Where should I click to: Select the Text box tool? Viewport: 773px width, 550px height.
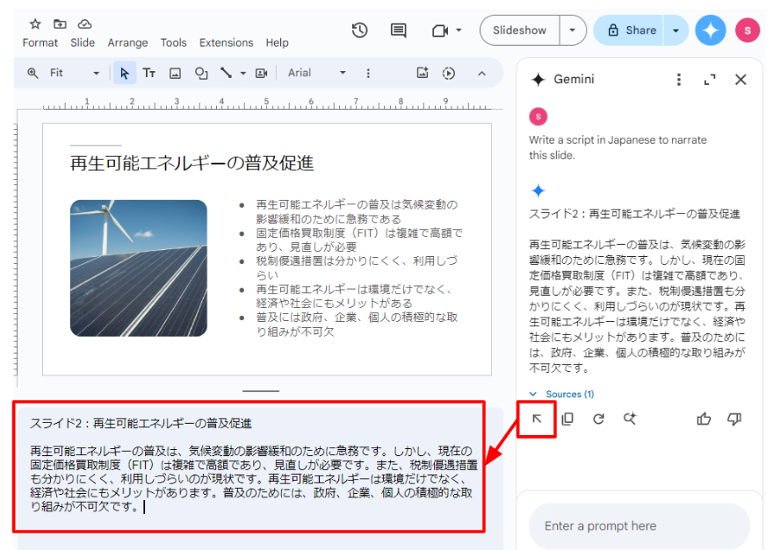click(x=148, y=74)
